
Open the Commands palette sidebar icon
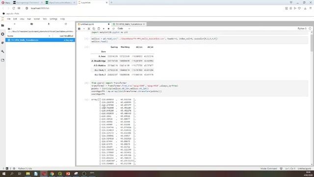[2, 43]
